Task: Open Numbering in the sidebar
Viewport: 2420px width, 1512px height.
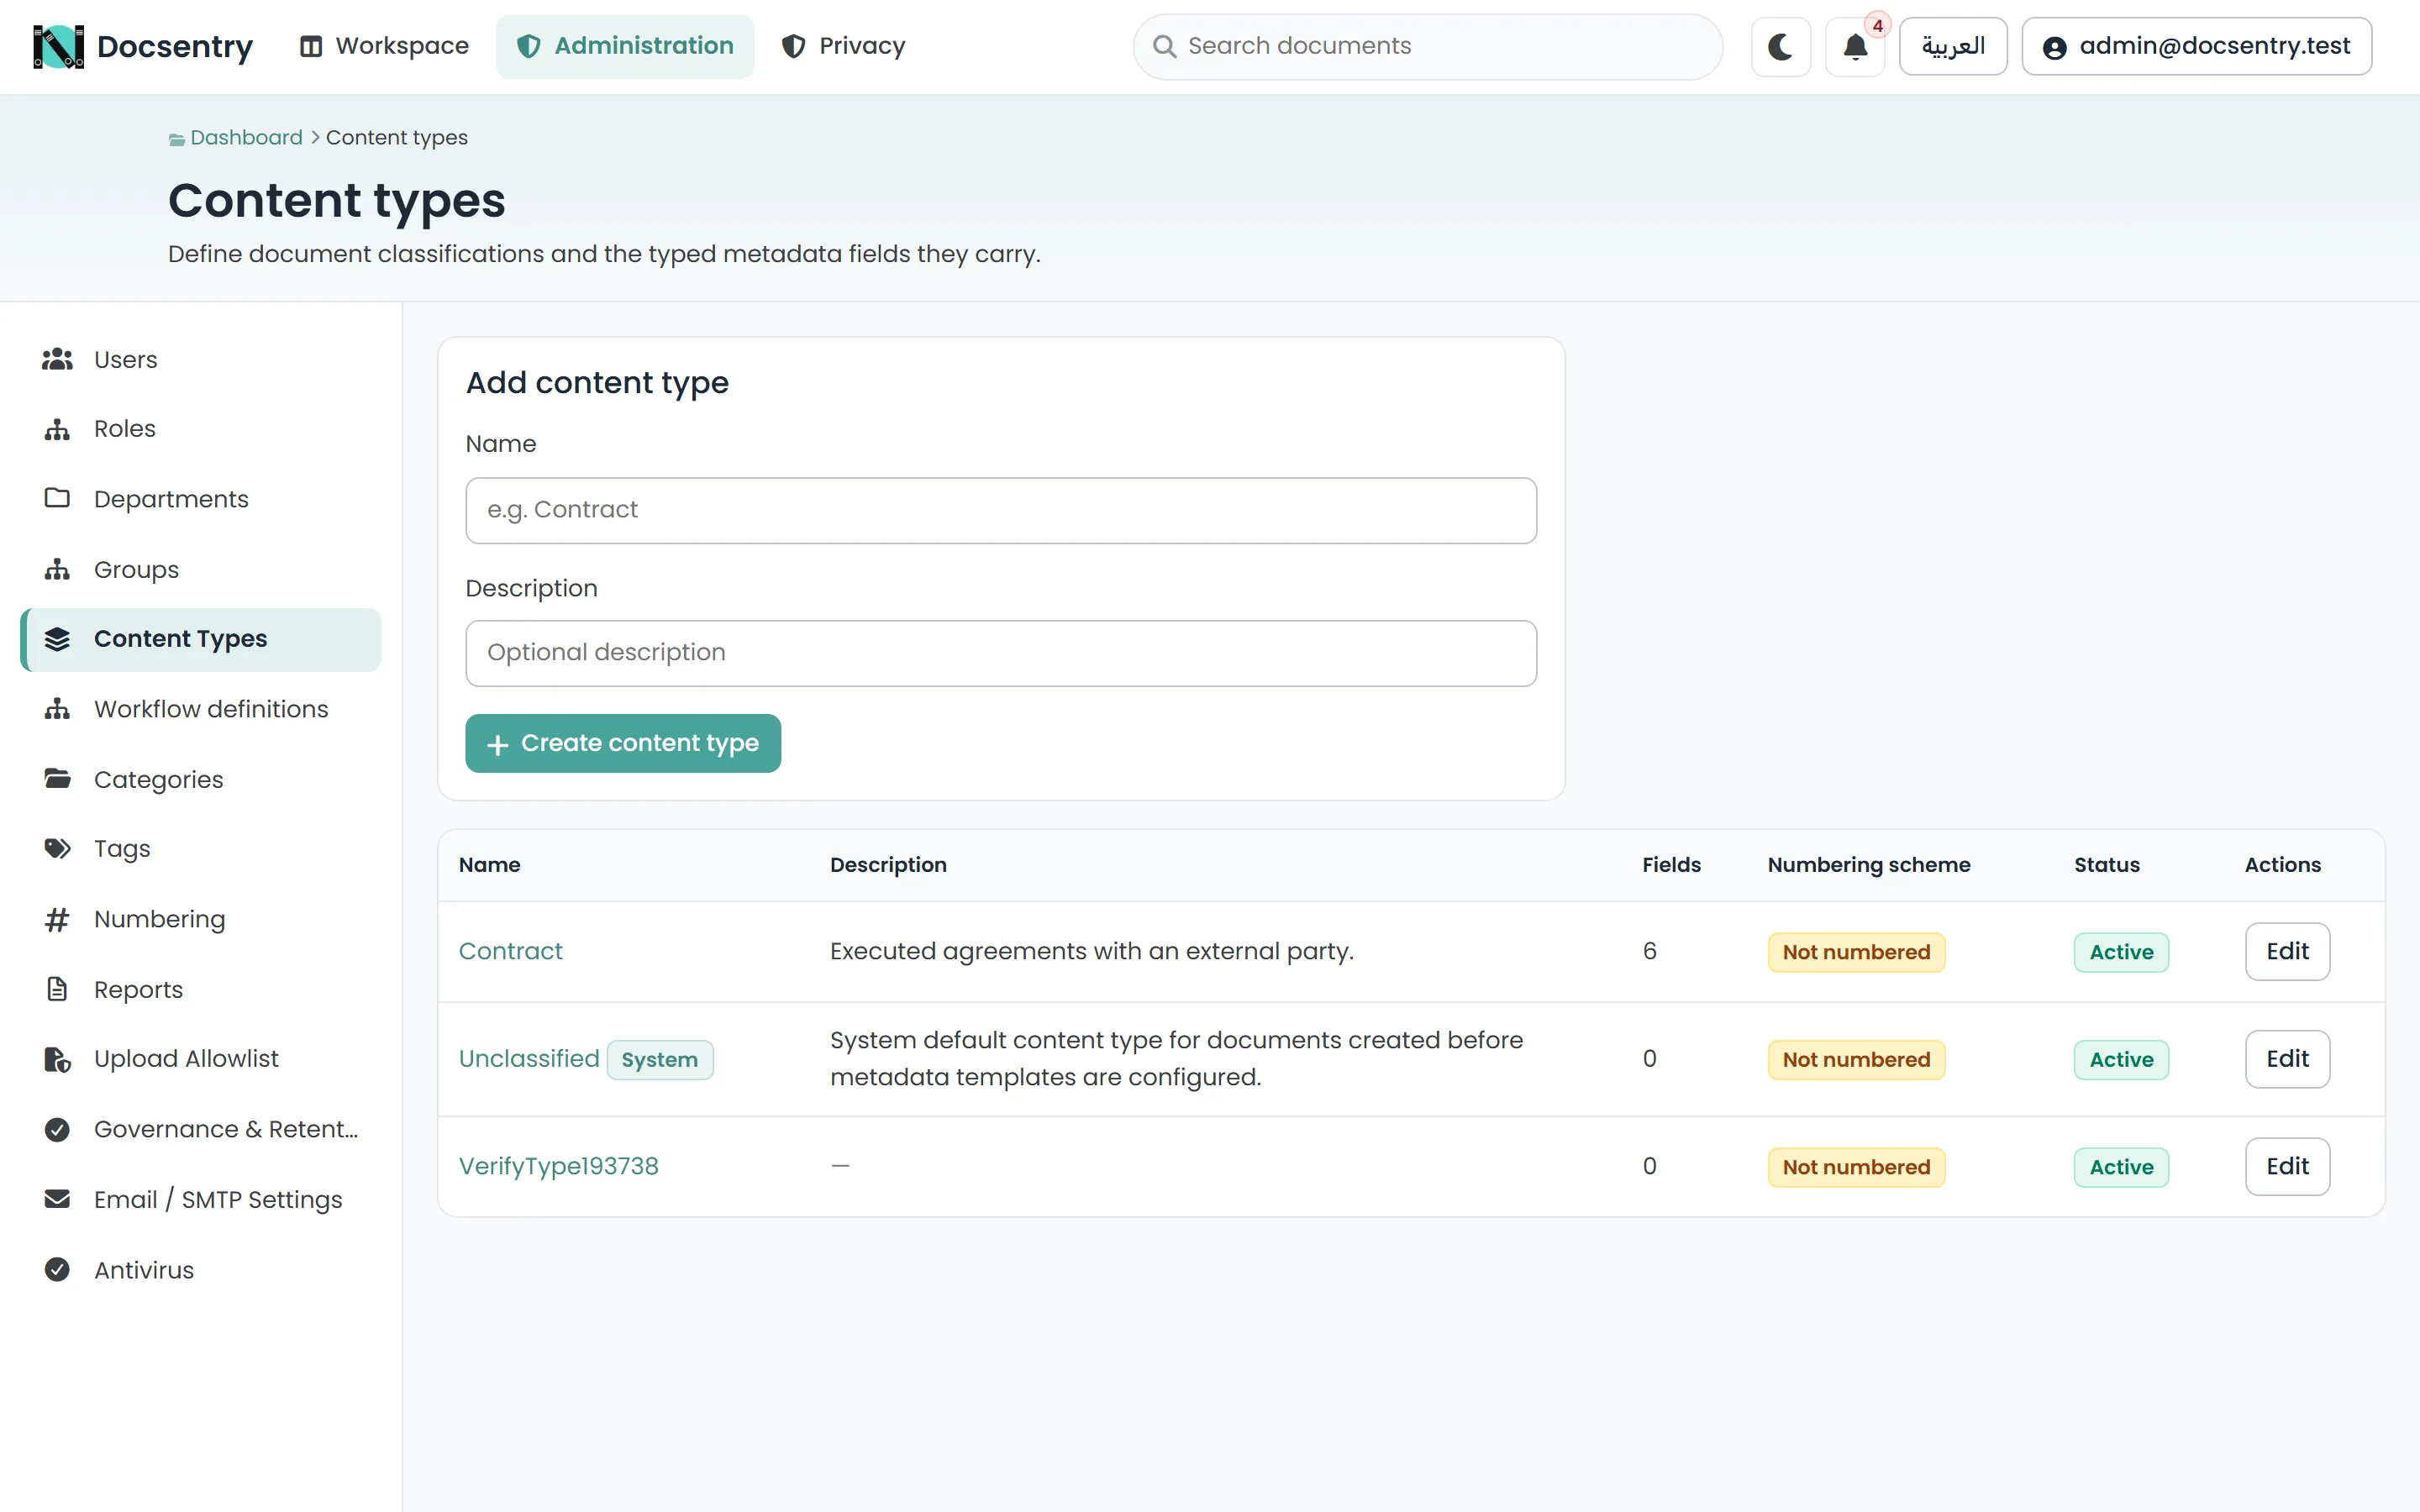Action: point(201,919)
